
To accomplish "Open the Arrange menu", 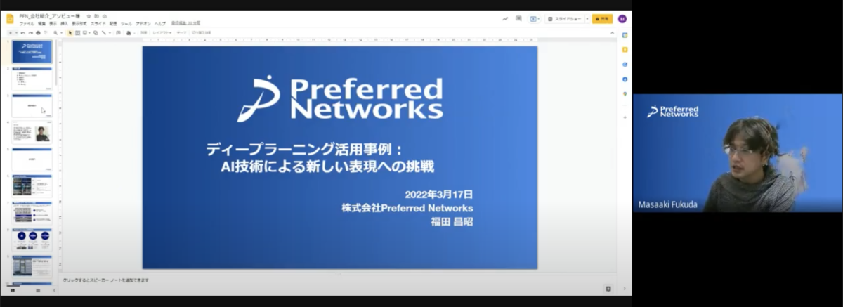I will (x=113, y=23).
